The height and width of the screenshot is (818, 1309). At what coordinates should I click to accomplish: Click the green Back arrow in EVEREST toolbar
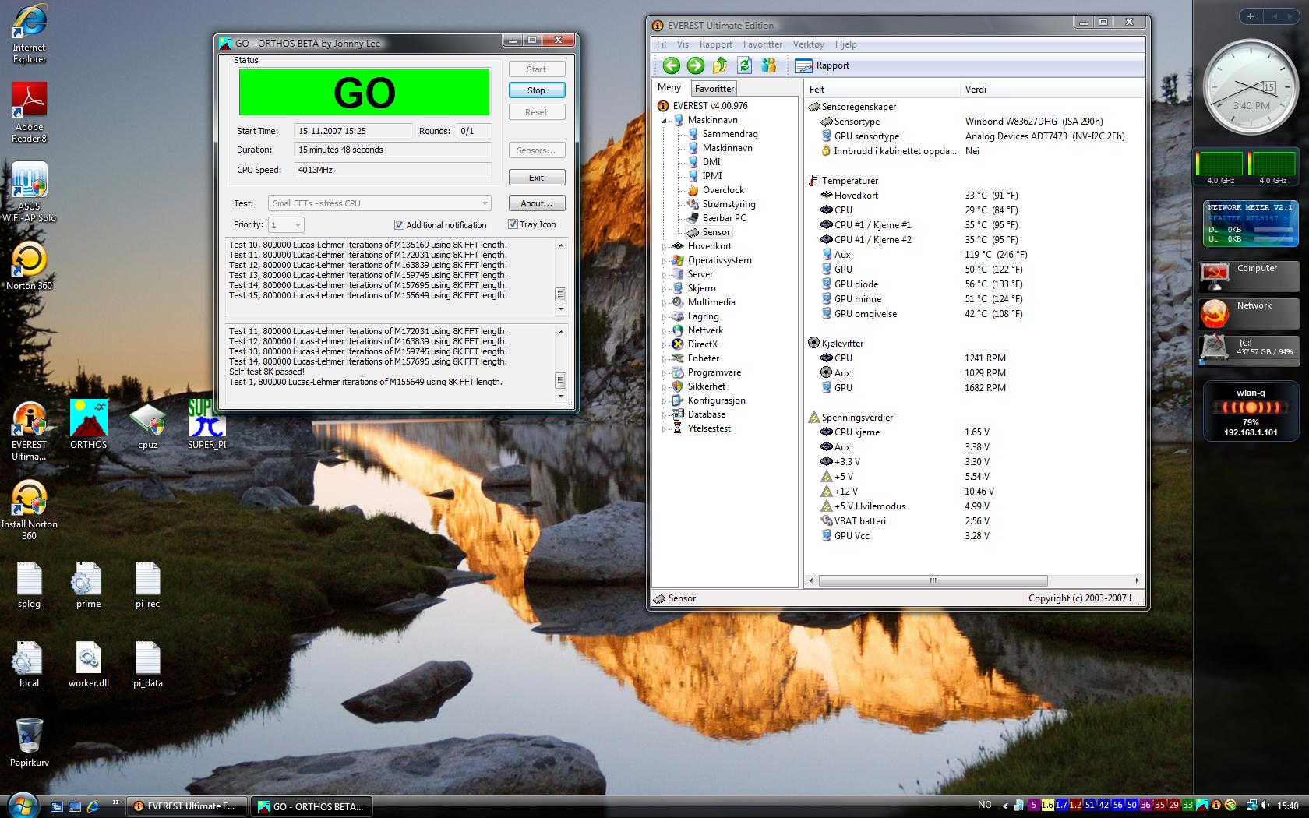671,65
